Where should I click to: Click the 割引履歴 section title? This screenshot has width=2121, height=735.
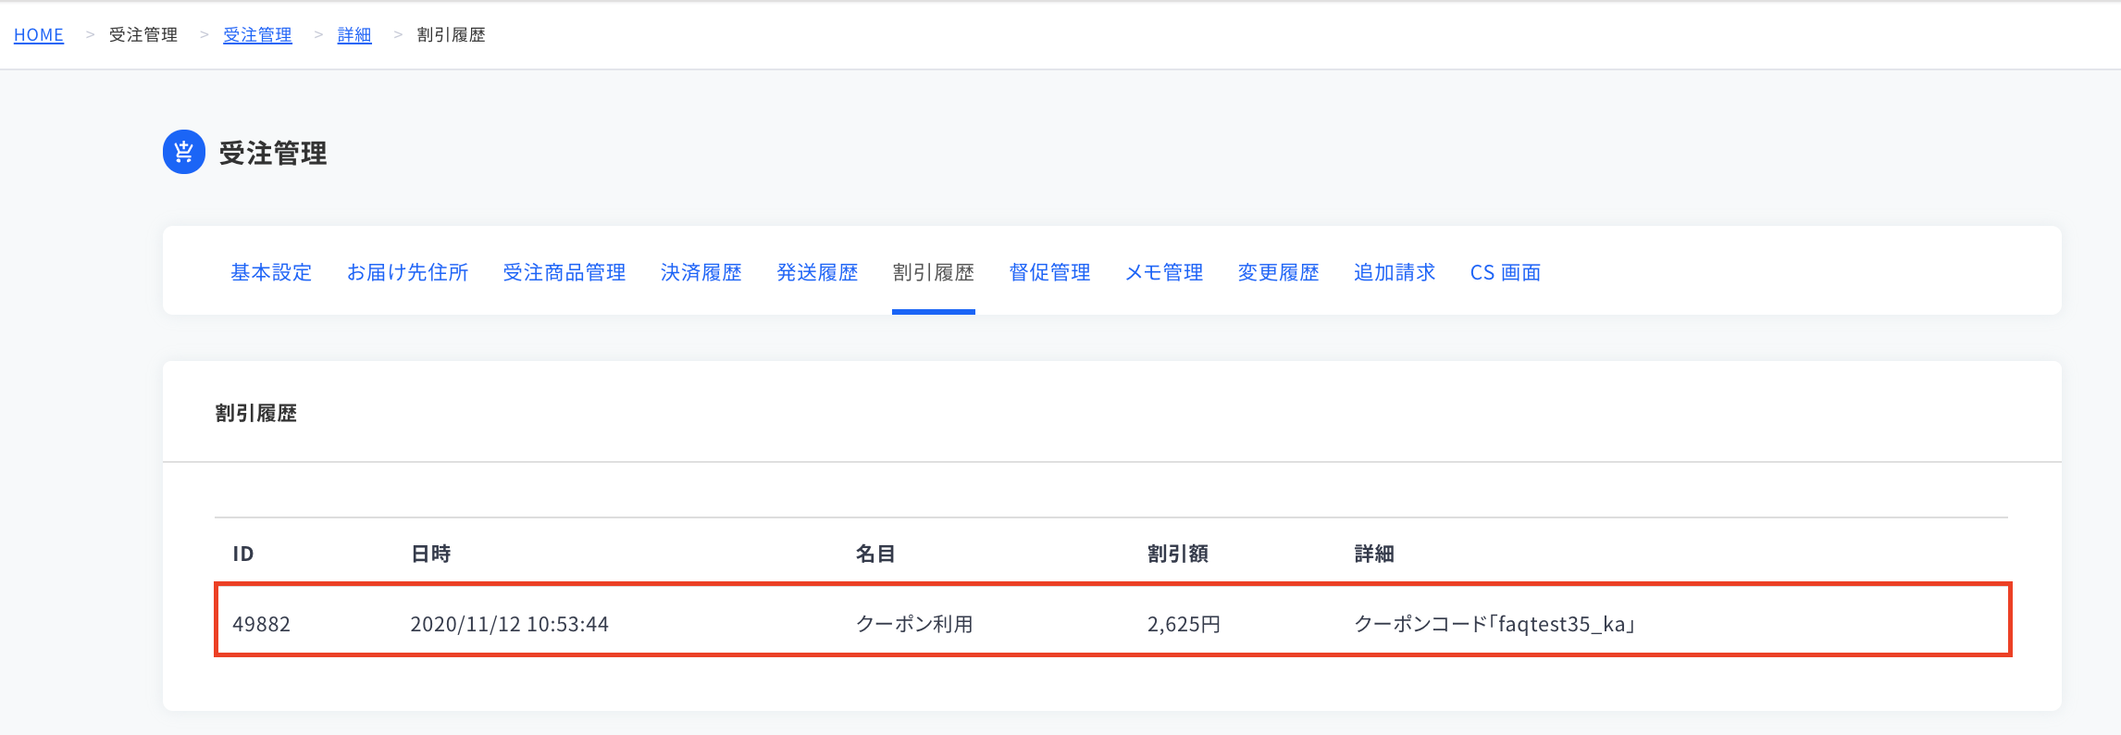pos(256,413)
